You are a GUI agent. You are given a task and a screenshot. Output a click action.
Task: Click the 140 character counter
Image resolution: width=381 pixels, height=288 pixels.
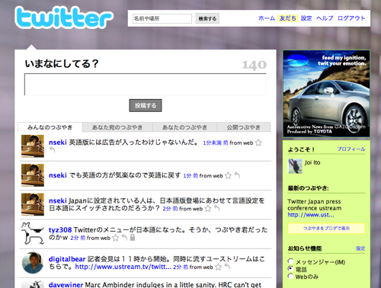point(255,65)
